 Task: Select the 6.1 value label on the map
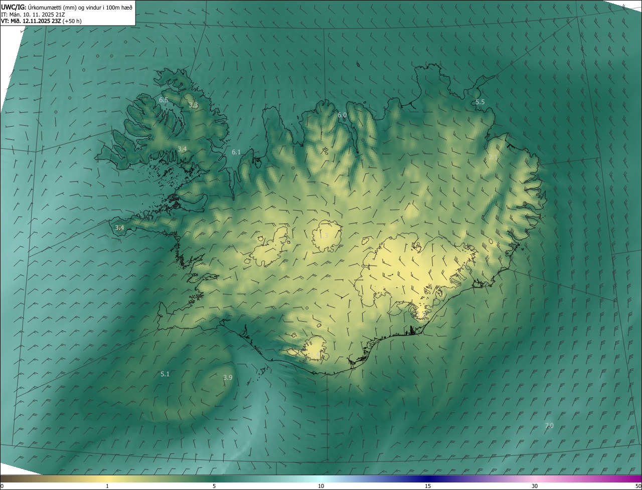point(236,152)
